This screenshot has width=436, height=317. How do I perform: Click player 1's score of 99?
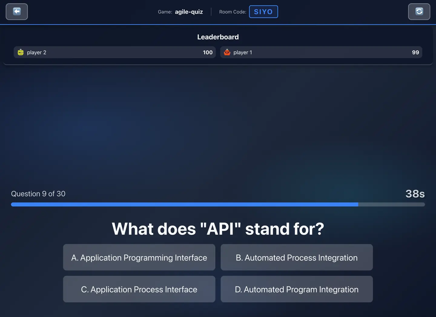coord(415,52)
